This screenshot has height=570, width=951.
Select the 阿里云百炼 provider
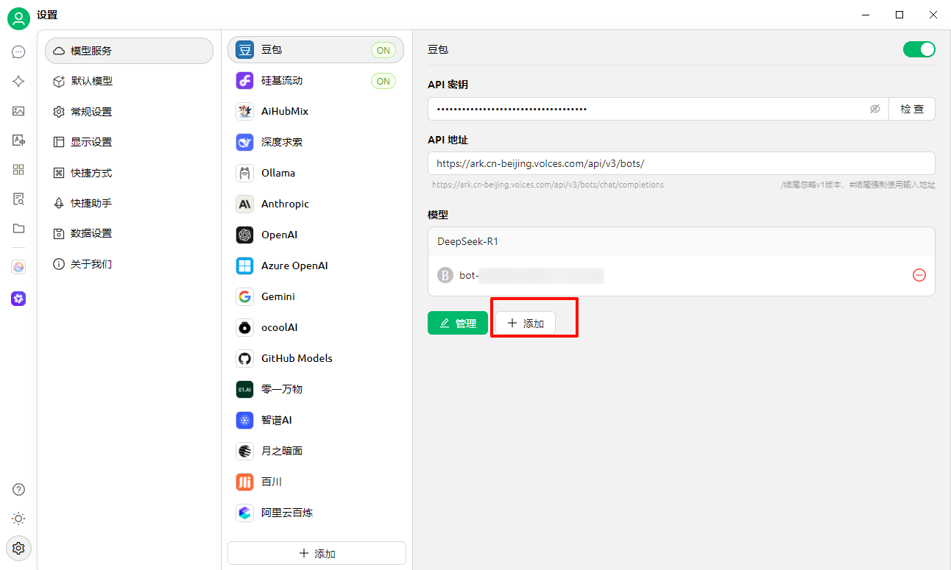point(316,513)
